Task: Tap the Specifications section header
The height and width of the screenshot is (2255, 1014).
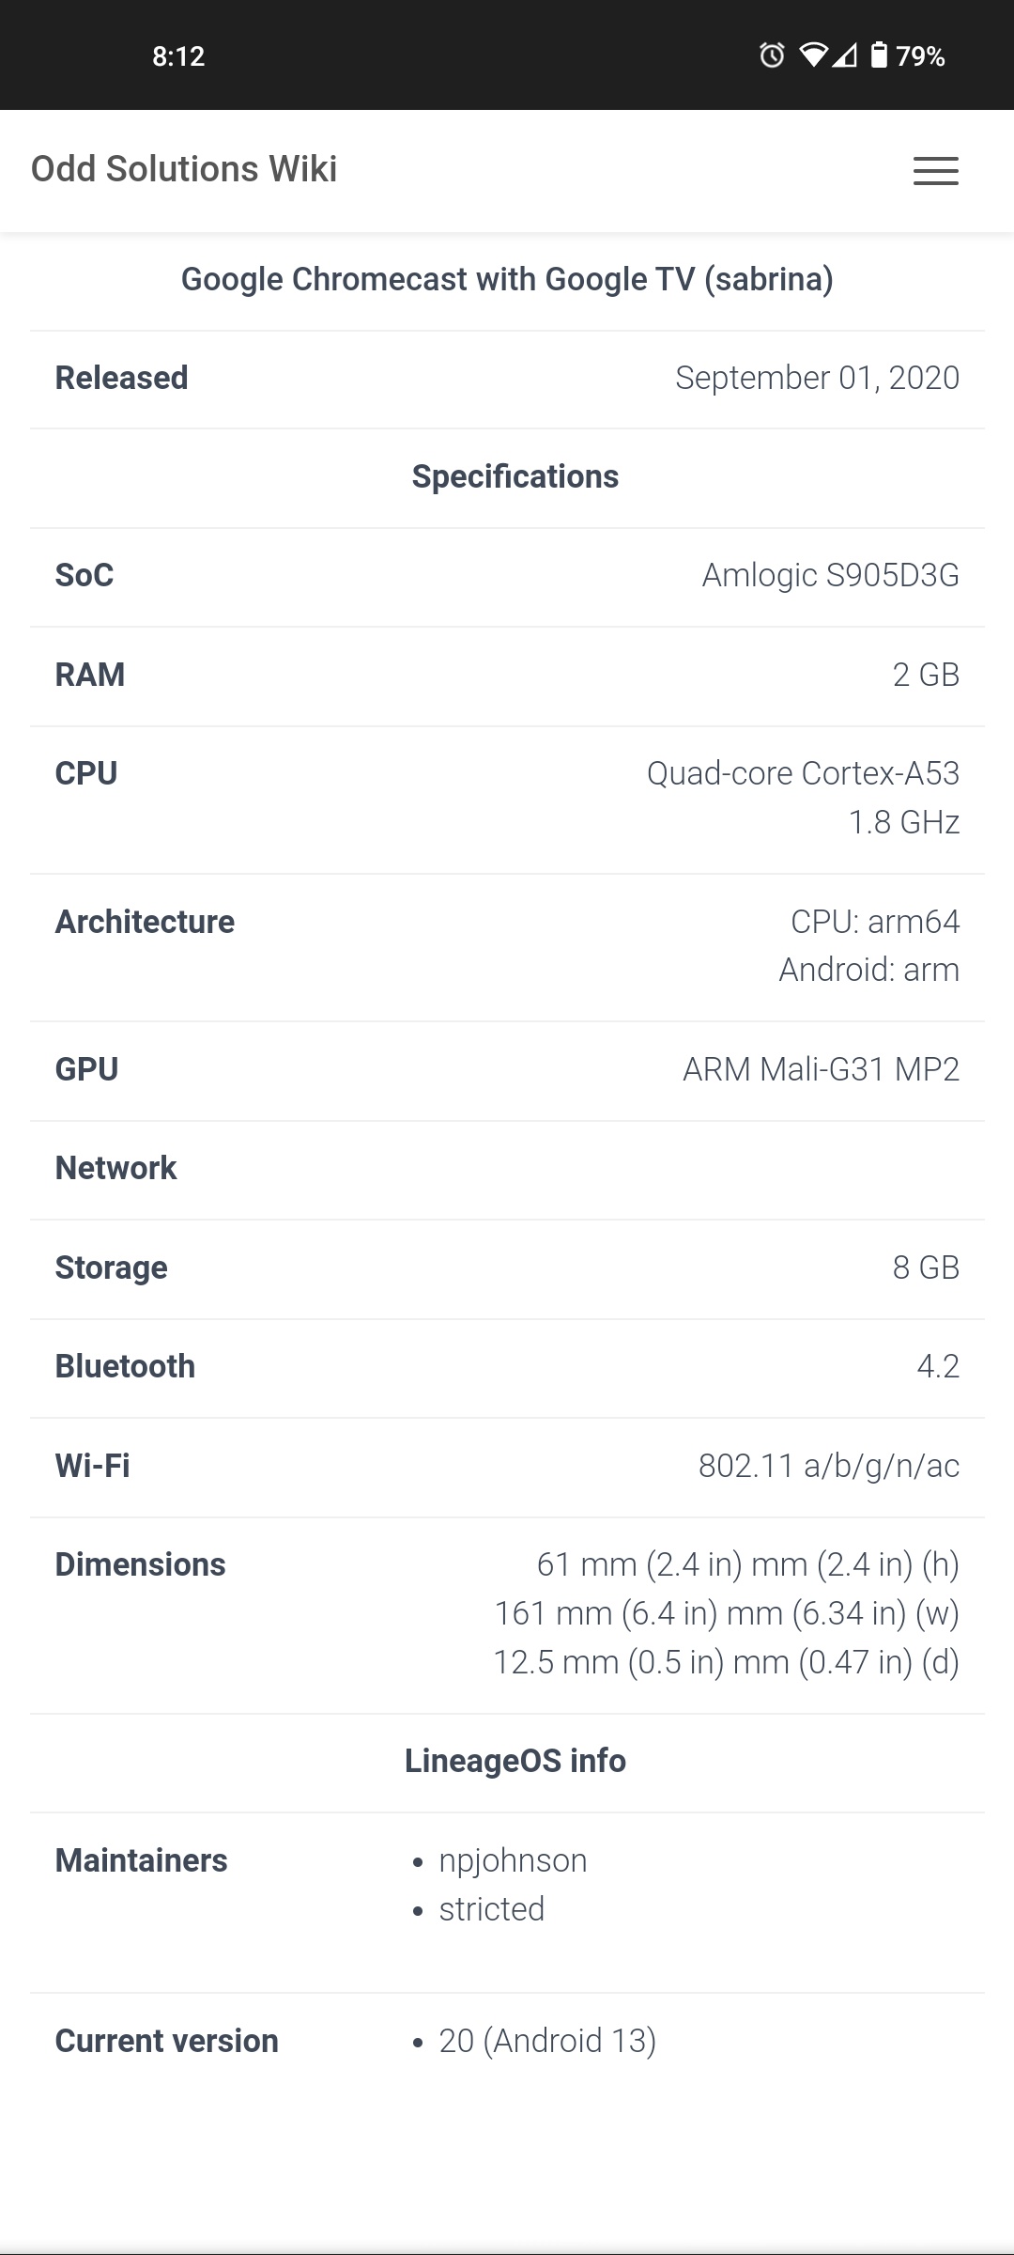Action: coord(515,476)
